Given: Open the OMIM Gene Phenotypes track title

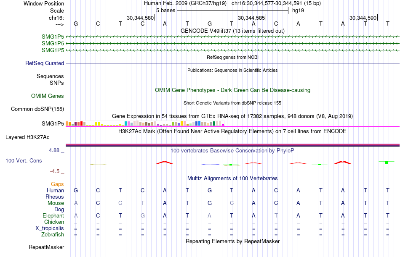Looking at the screenshot, I should tap(232, 90).
